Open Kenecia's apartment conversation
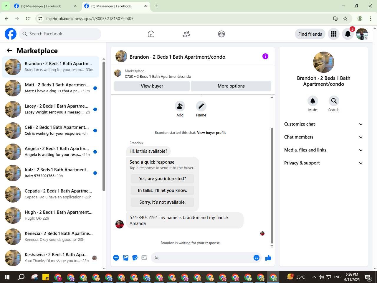 [x=51, y=237]
